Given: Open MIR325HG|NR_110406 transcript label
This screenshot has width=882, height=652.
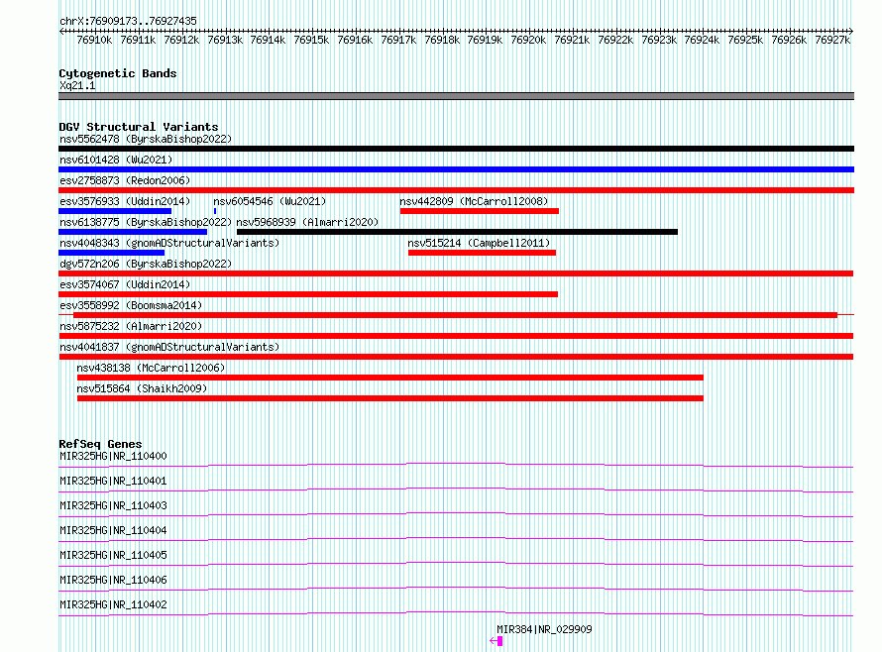Looking at the screenshot, I should pyautogui.click(x=113, y=580).
